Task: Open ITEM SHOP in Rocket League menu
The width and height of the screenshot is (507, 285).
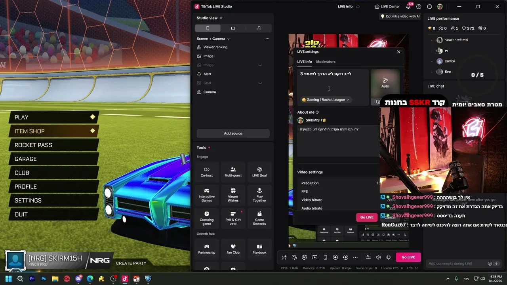Action: [53, 131]
